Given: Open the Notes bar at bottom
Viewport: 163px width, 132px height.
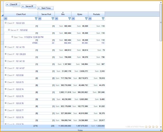Looking at the screenshot, I should click(x=80, y=130).
